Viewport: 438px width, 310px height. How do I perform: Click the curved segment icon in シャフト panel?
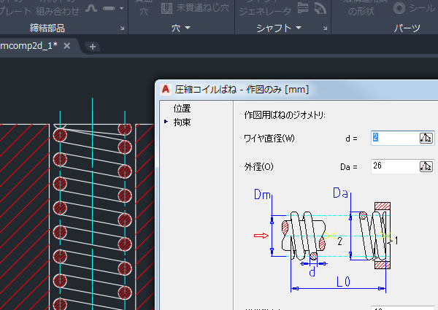320,8
